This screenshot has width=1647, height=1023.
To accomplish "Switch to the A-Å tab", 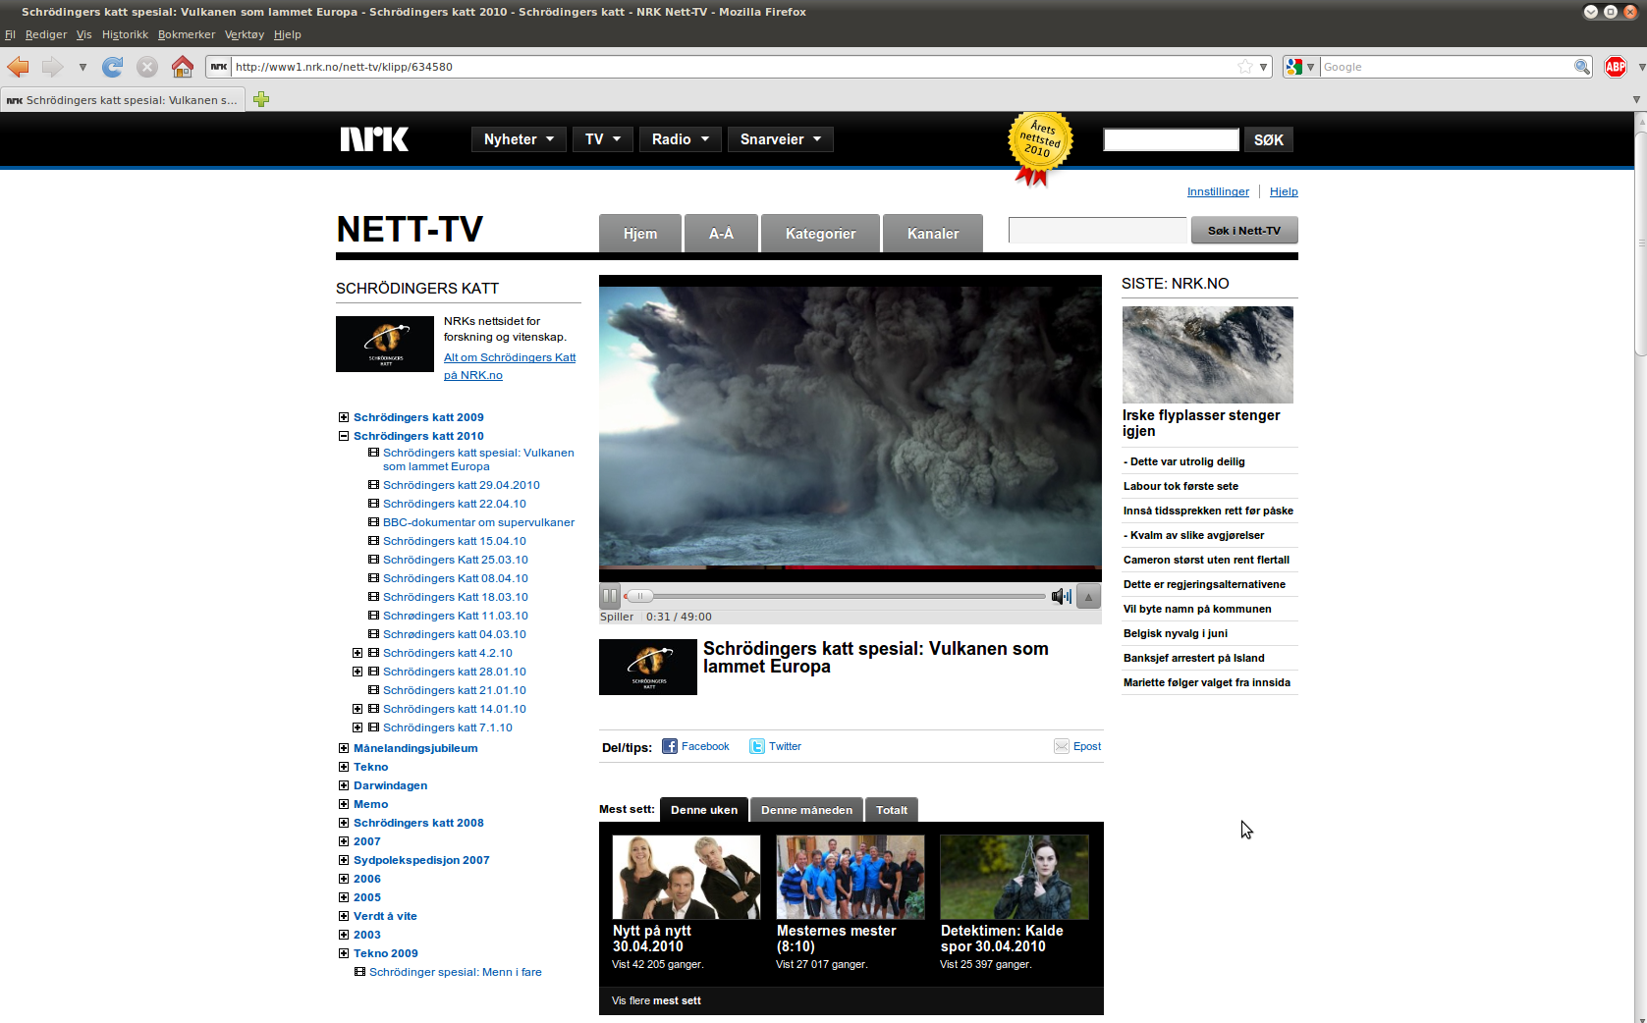I will click(721, 233).
